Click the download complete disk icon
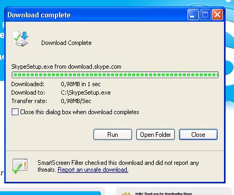 click(20, 39)
